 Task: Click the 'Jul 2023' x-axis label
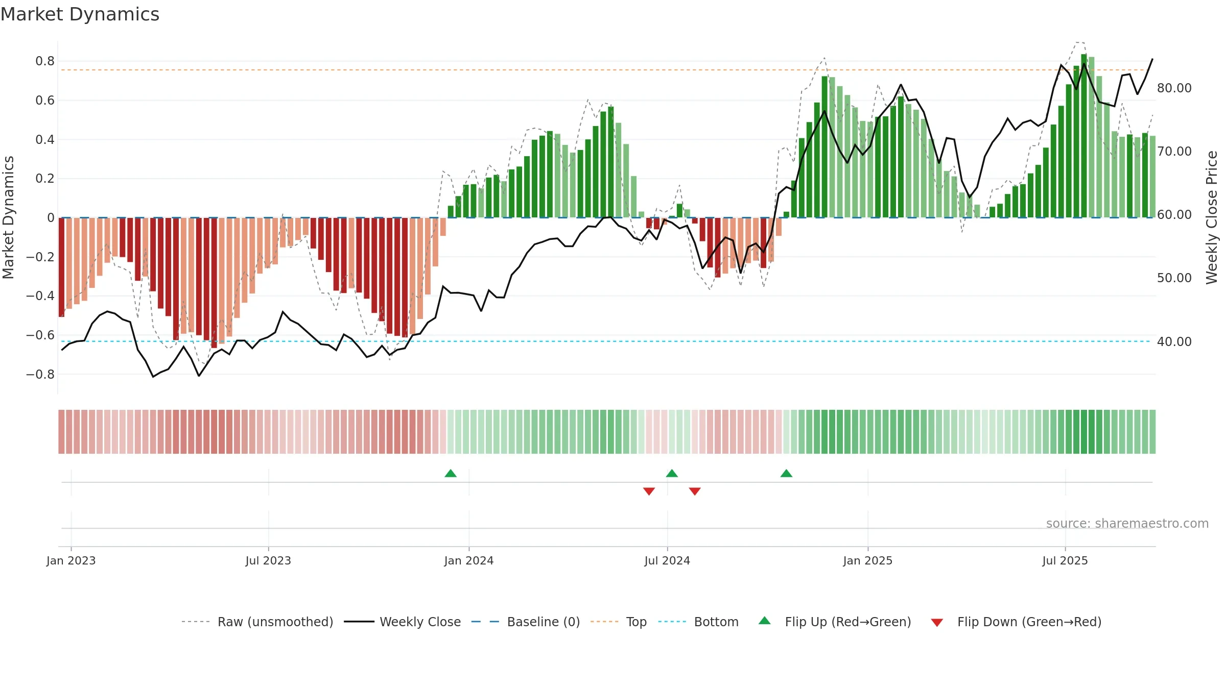268,560
